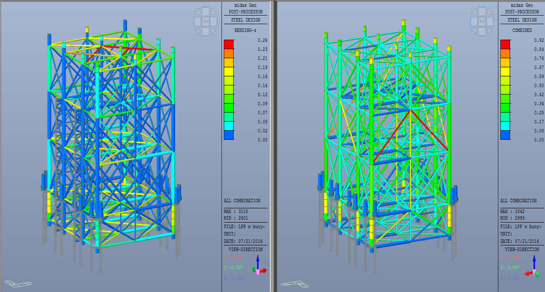Click the 0.92 maximum value in COMBINED legend
The height and width of the screenshot is (292, 545).
(539, 40)
